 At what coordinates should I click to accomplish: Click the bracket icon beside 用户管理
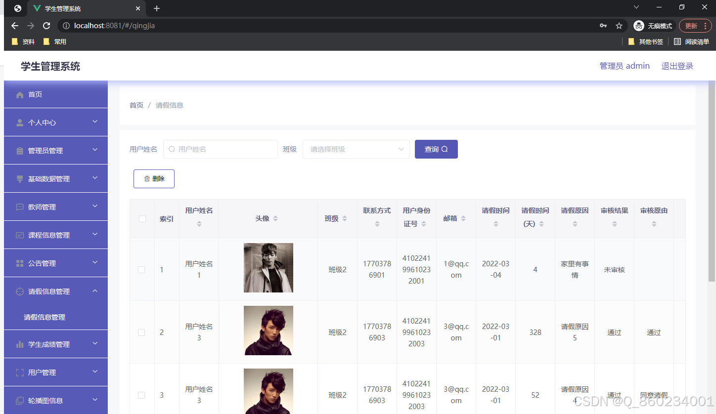pos(20,373)
